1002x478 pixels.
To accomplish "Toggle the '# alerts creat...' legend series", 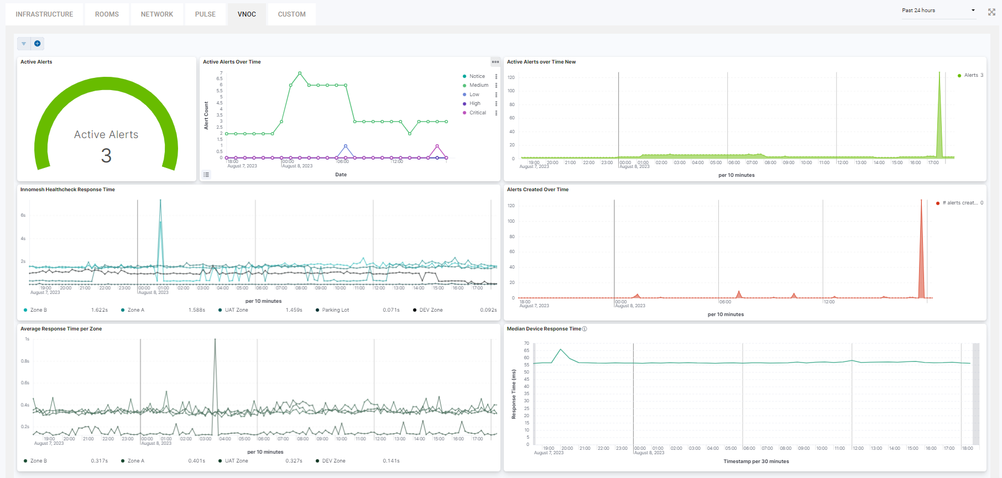I will point(959,203).
